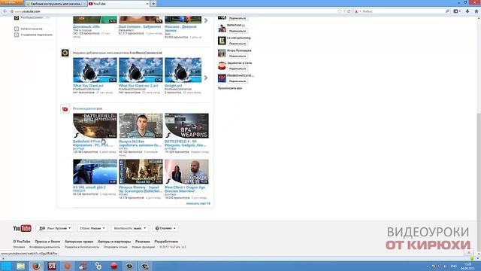Open the orange Firefox menu button
The image size is (481, 271).
[x=12, y=2]
